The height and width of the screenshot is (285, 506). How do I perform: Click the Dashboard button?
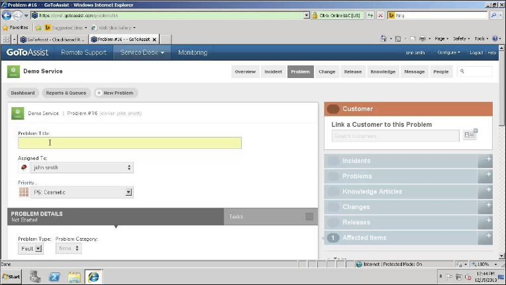pos(23,93)
